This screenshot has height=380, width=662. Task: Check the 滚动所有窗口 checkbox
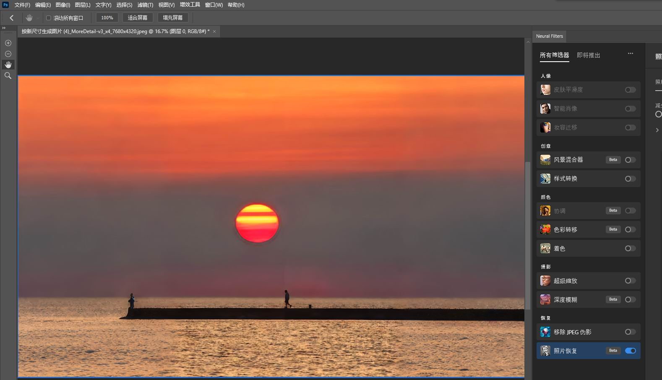[49, 18]
